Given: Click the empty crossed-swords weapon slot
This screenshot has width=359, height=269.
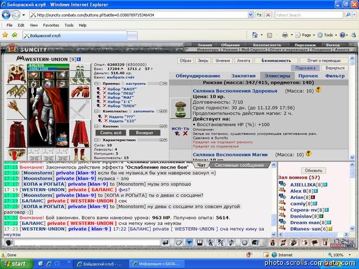Looking at the screenshot, I should tap(80, 109).
